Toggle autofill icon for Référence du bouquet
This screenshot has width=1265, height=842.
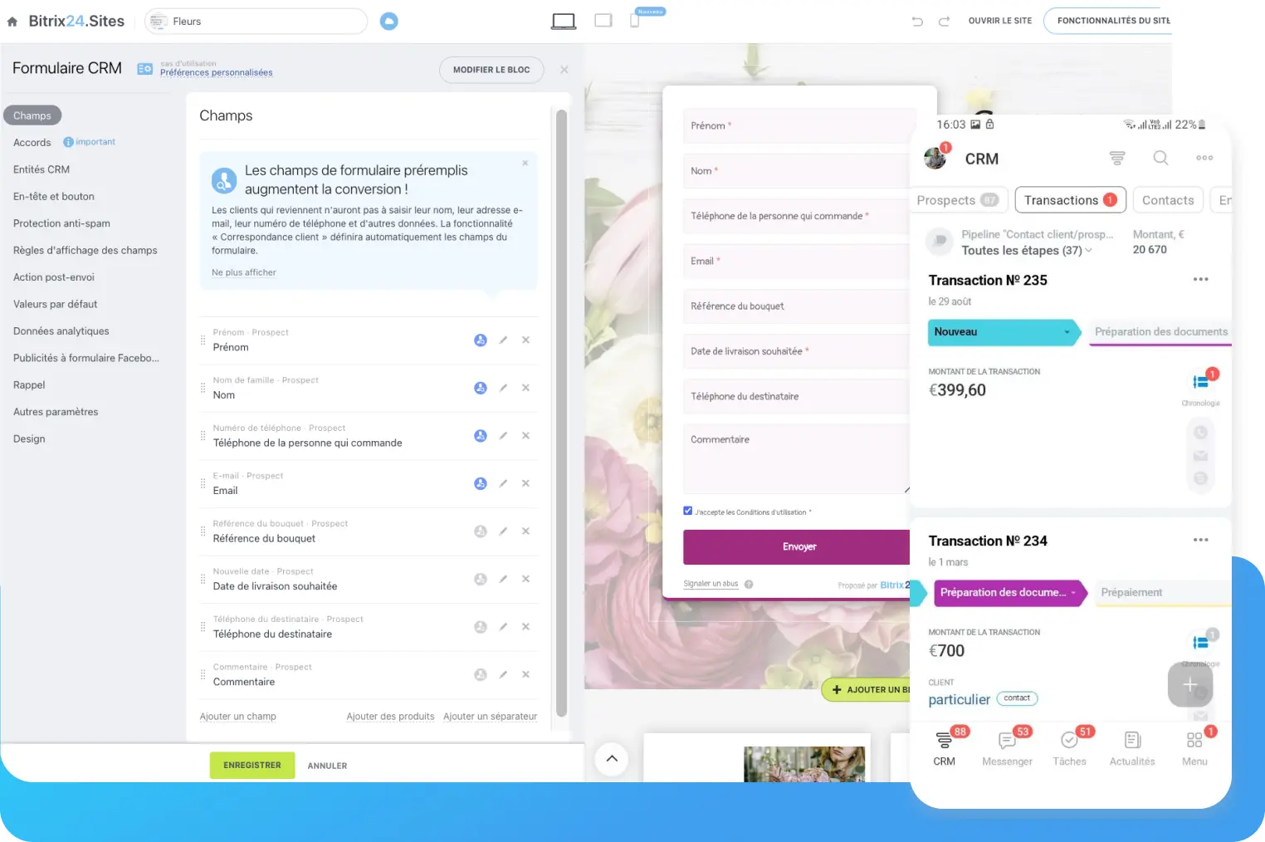pos(480,531)
